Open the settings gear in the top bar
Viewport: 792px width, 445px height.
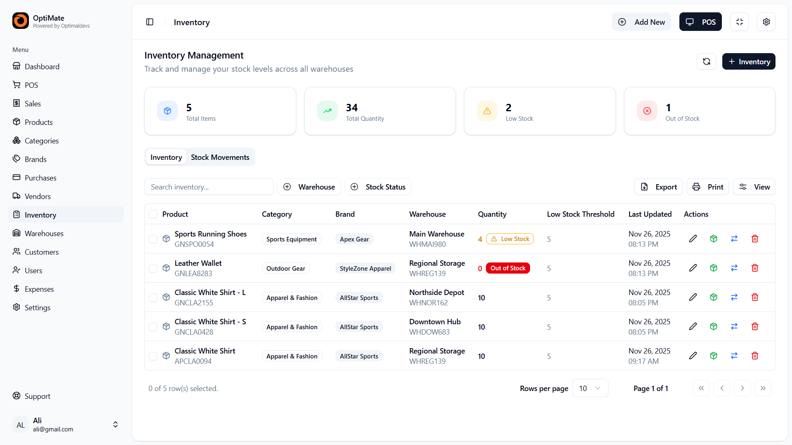[766, 22]
